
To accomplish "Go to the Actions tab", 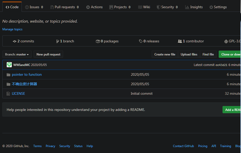I will point(94,7).
